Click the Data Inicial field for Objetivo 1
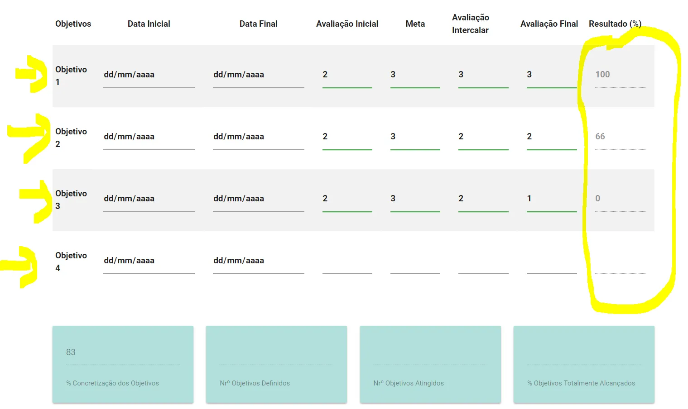Screen dimensions: 688x409 [x=149, y=75]
